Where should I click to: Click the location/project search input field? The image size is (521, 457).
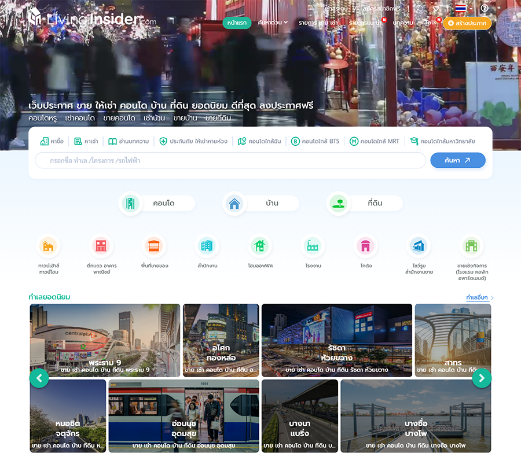pos(230,160)
